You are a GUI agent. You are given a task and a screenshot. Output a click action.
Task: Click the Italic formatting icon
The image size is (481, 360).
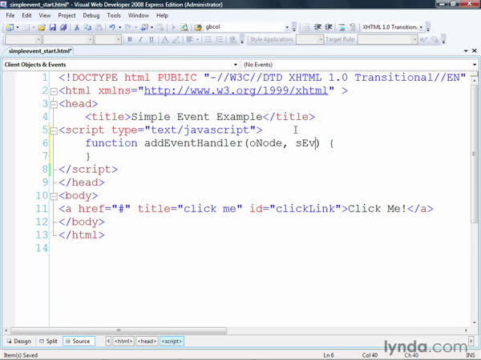(x=139, y=39)
